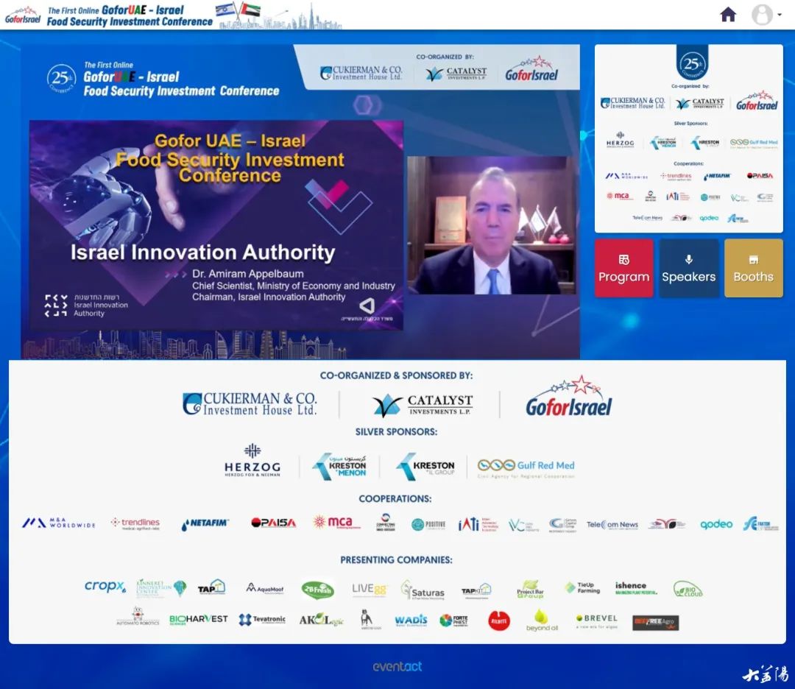Open PAISA logo in Cooperations row
Image resolution: width=795 pixels, height=689 pixels.
coord(273,523)
